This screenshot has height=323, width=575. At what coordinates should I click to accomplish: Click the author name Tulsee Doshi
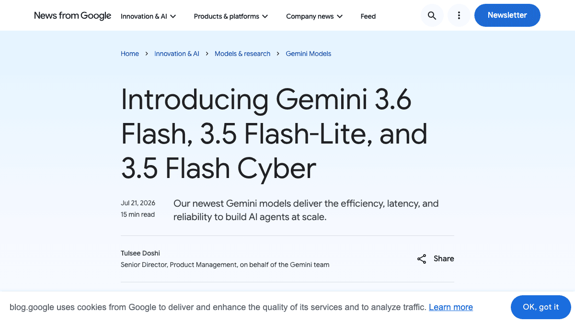pos(140,253)
